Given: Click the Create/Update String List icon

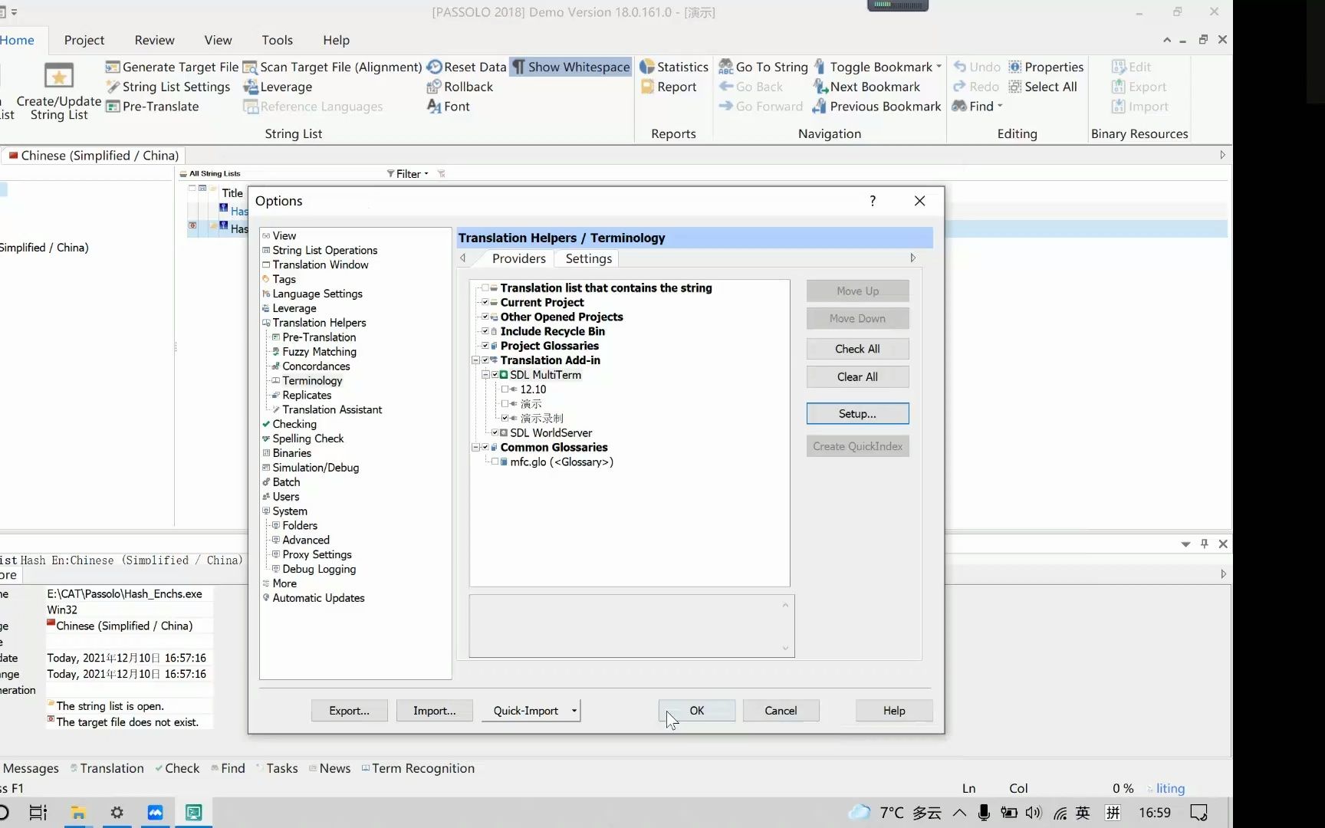Looking at the screenshot, I should click(x=58, y=77).
